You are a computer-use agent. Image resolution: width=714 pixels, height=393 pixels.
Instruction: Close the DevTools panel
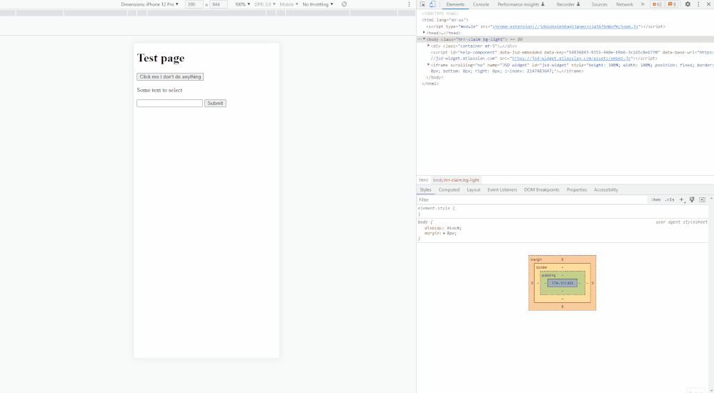pyautogui.click(x=708, y=4)
